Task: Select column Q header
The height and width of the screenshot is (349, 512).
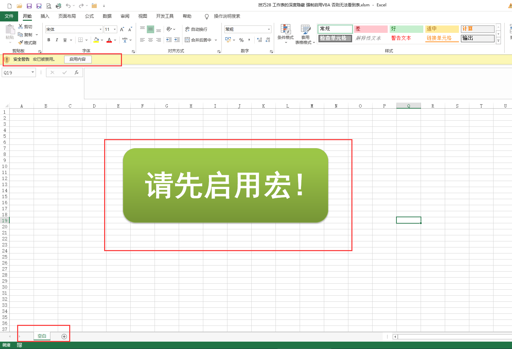Action: pyautogui.click(x=409, y=106)
